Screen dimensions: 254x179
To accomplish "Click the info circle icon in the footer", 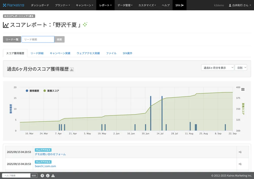I will [48, 175].
